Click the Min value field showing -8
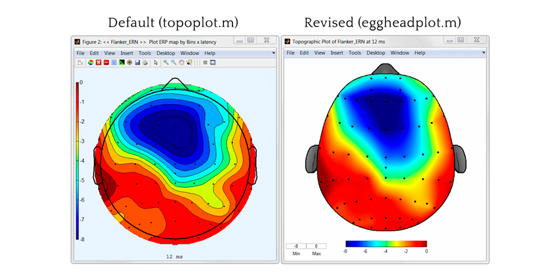The image size is (560, 276). coord(297,246)
